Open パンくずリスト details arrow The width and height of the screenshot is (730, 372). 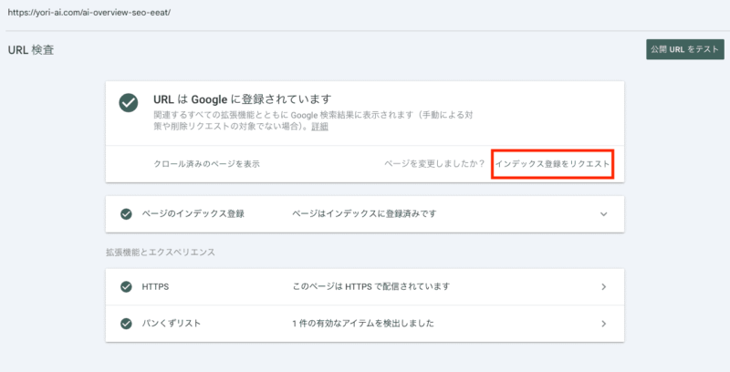603,324
